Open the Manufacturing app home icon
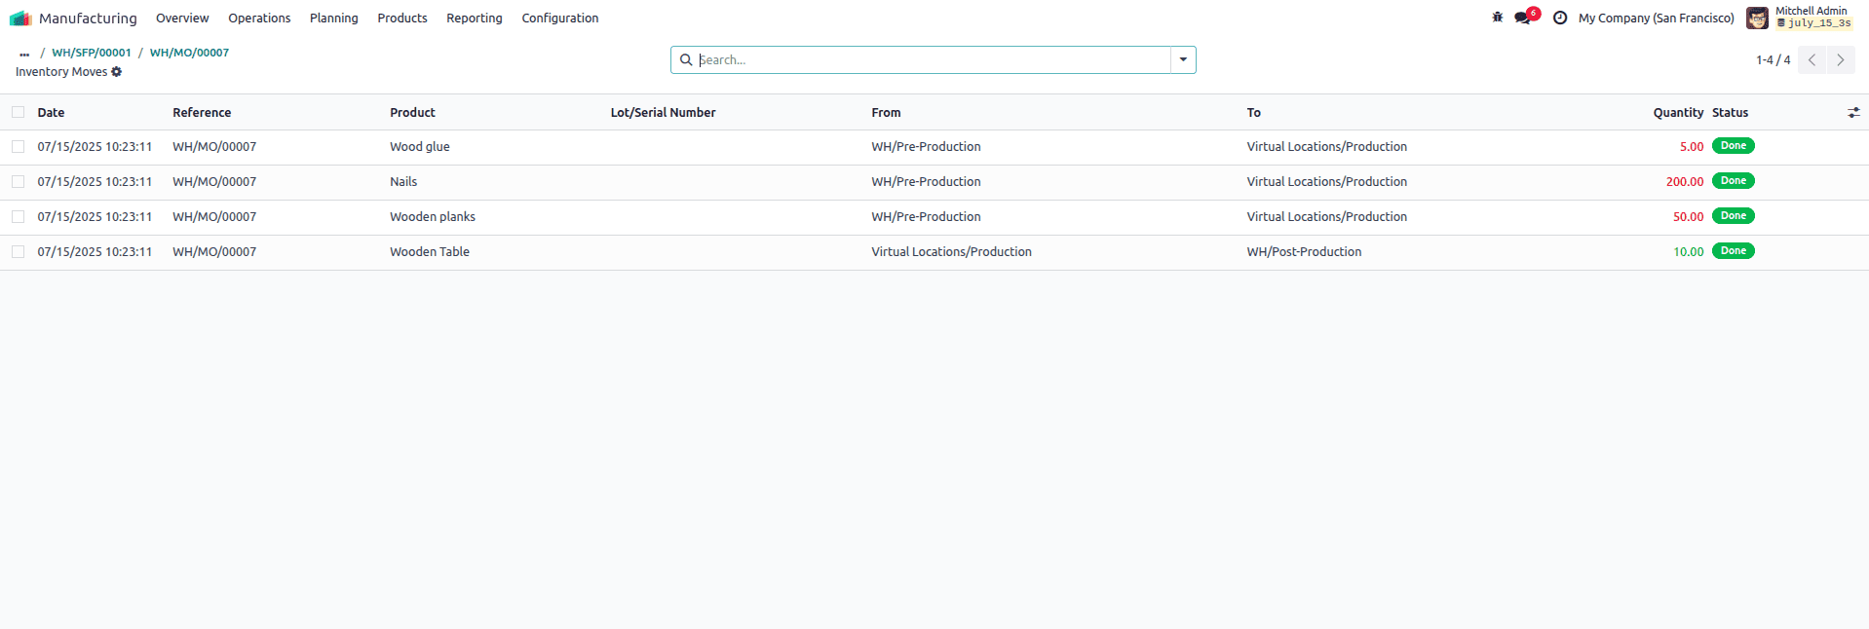The height and width of the screenshot is (629, 1869). coord(20,18)
